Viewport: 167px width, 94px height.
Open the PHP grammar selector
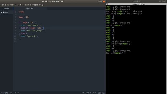pos(94,93)
